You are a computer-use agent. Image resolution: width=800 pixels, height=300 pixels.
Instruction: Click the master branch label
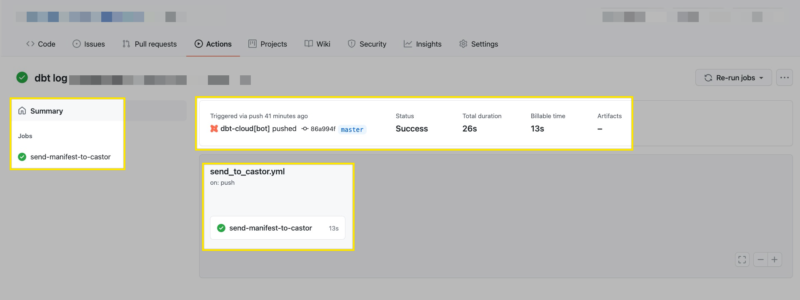(x=352, y=129)
